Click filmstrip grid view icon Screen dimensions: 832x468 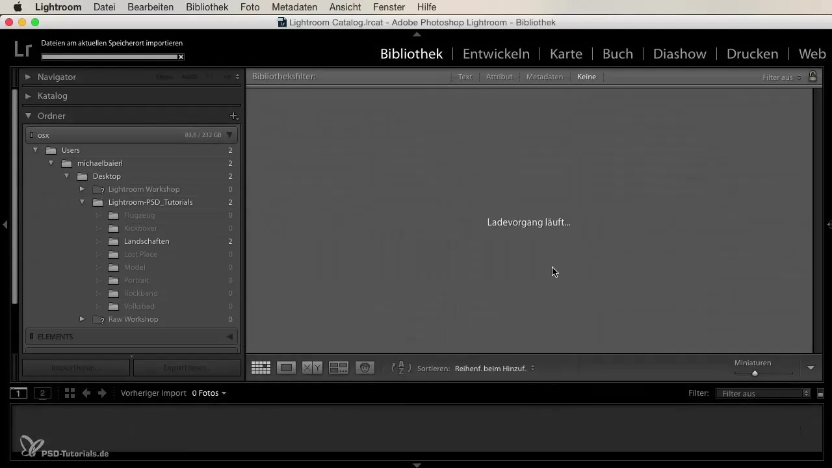(70, 393)
